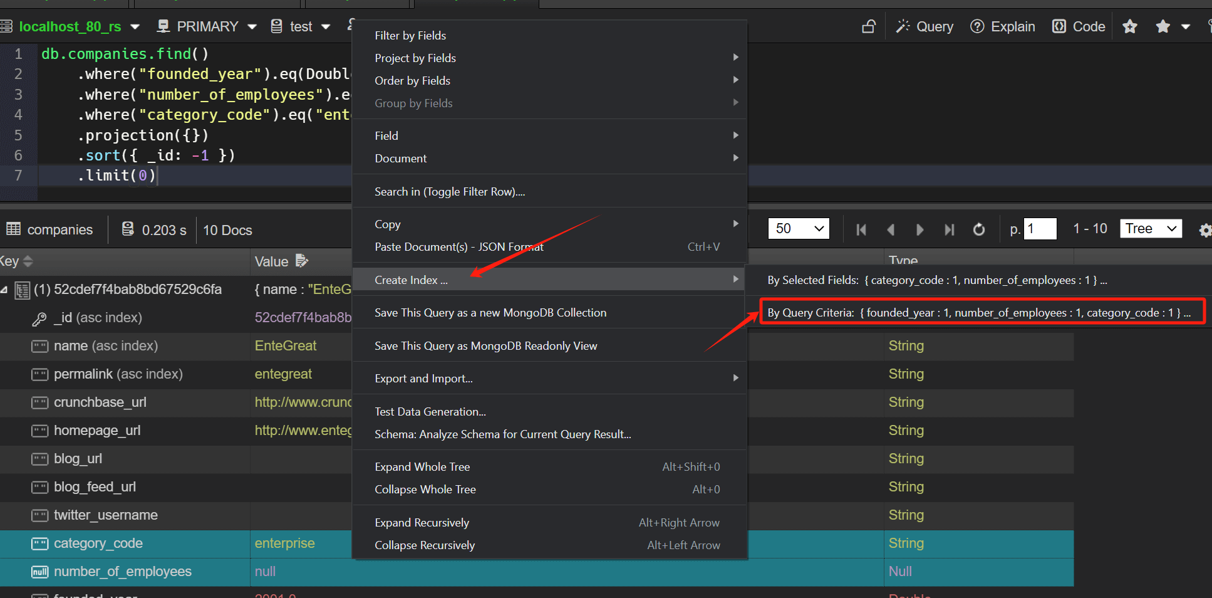Click the favorites star icon with dropdown
Viewport: 1212px width, 598px height.
[1163, 26]
